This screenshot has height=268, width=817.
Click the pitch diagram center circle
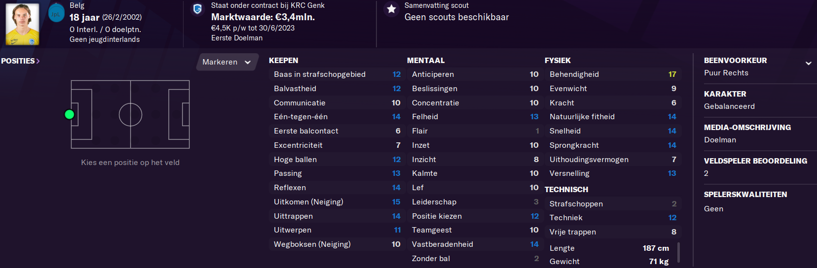click(130, 115)
